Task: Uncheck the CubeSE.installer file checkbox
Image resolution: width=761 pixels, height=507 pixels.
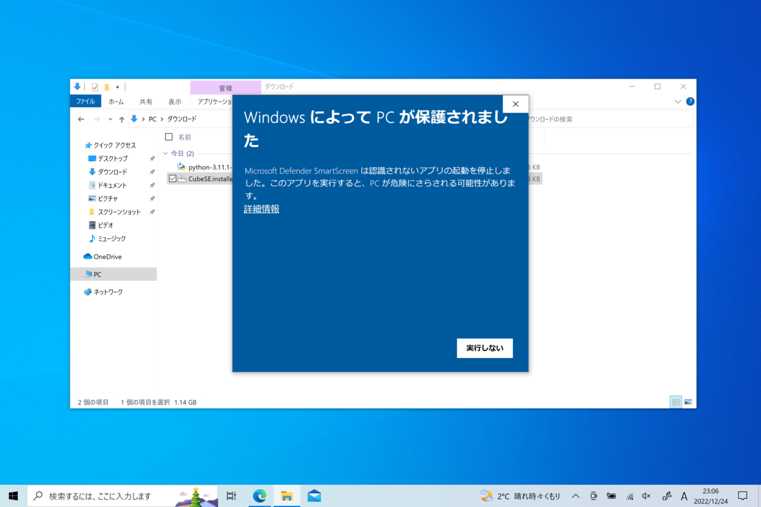Action: pos(172,179)
